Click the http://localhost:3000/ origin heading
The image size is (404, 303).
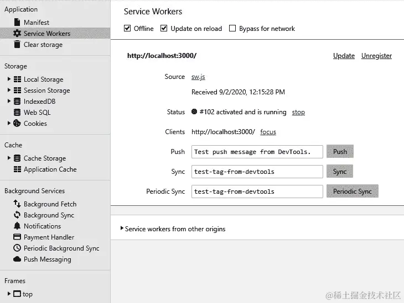pyautogui.click(x=162, y=56)
